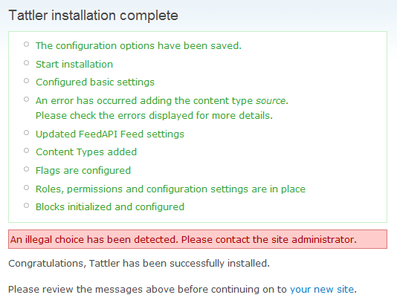Screen dimensions: 397x306
Task: Click the italic word 'source' in the error line
Action: pyautogui.click(x=271, y=101)
